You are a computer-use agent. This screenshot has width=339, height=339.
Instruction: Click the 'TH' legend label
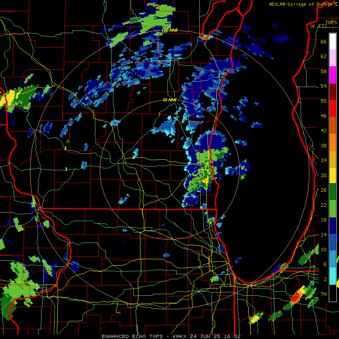pos(324,294)
